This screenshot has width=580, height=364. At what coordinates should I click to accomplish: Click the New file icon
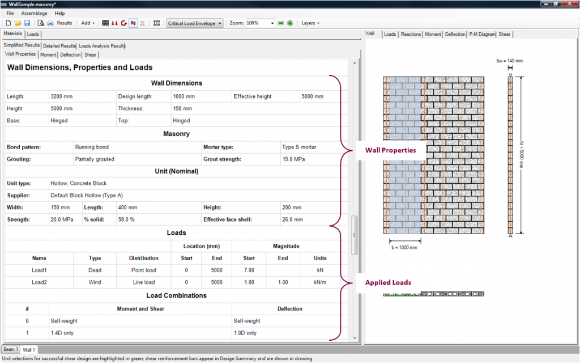(8, 23)
